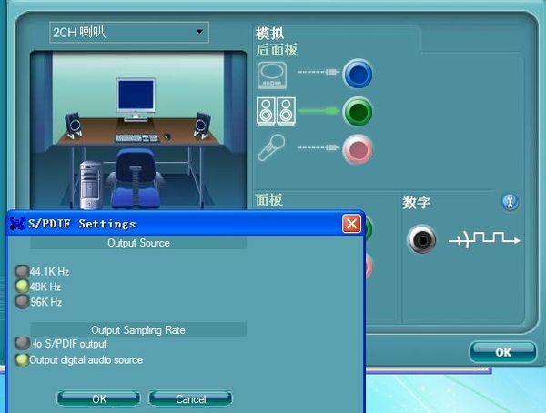Click the Output Source header label

pos(138,243)
